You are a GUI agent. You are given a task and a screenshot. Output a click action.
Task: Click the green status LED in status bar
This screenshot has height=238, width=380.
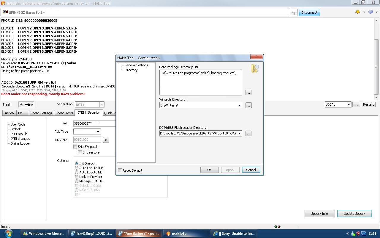(x=276, y=227)
